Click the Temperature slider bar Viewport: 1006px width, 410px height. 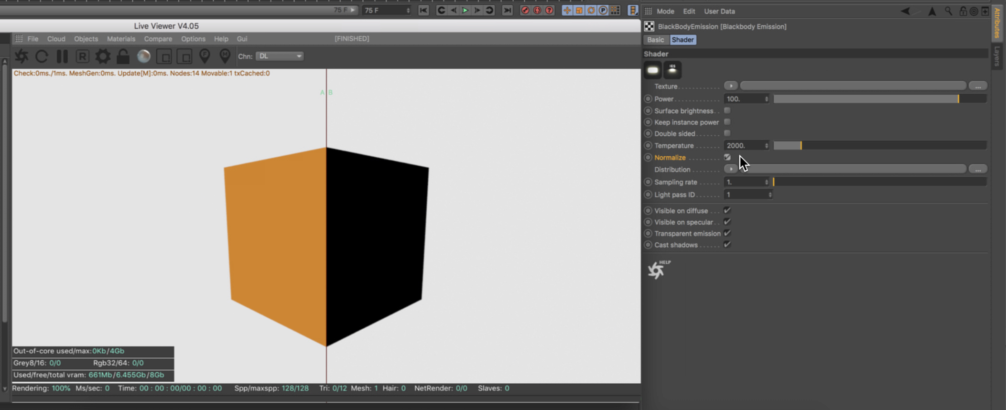point(879,146)
